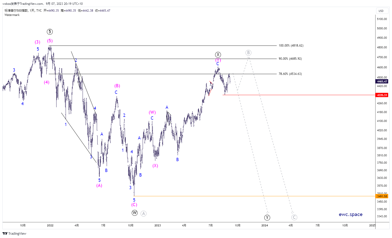Click the 2024 label on the time axis

point(265,225)
